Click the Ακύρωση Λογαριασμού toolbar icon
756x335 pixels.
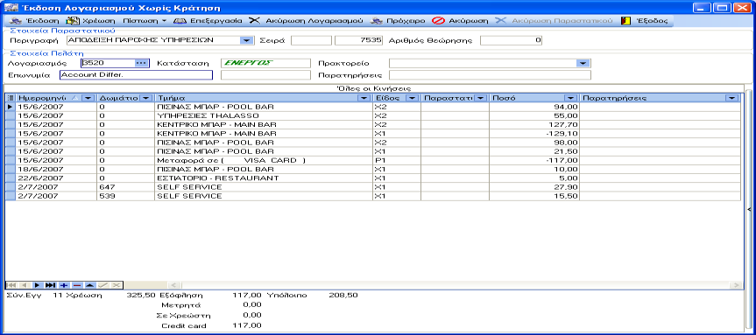255,21
